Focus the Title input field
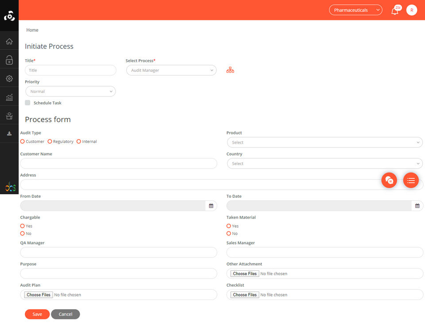Viewport: 425px width, 330px height. [70, 70]
